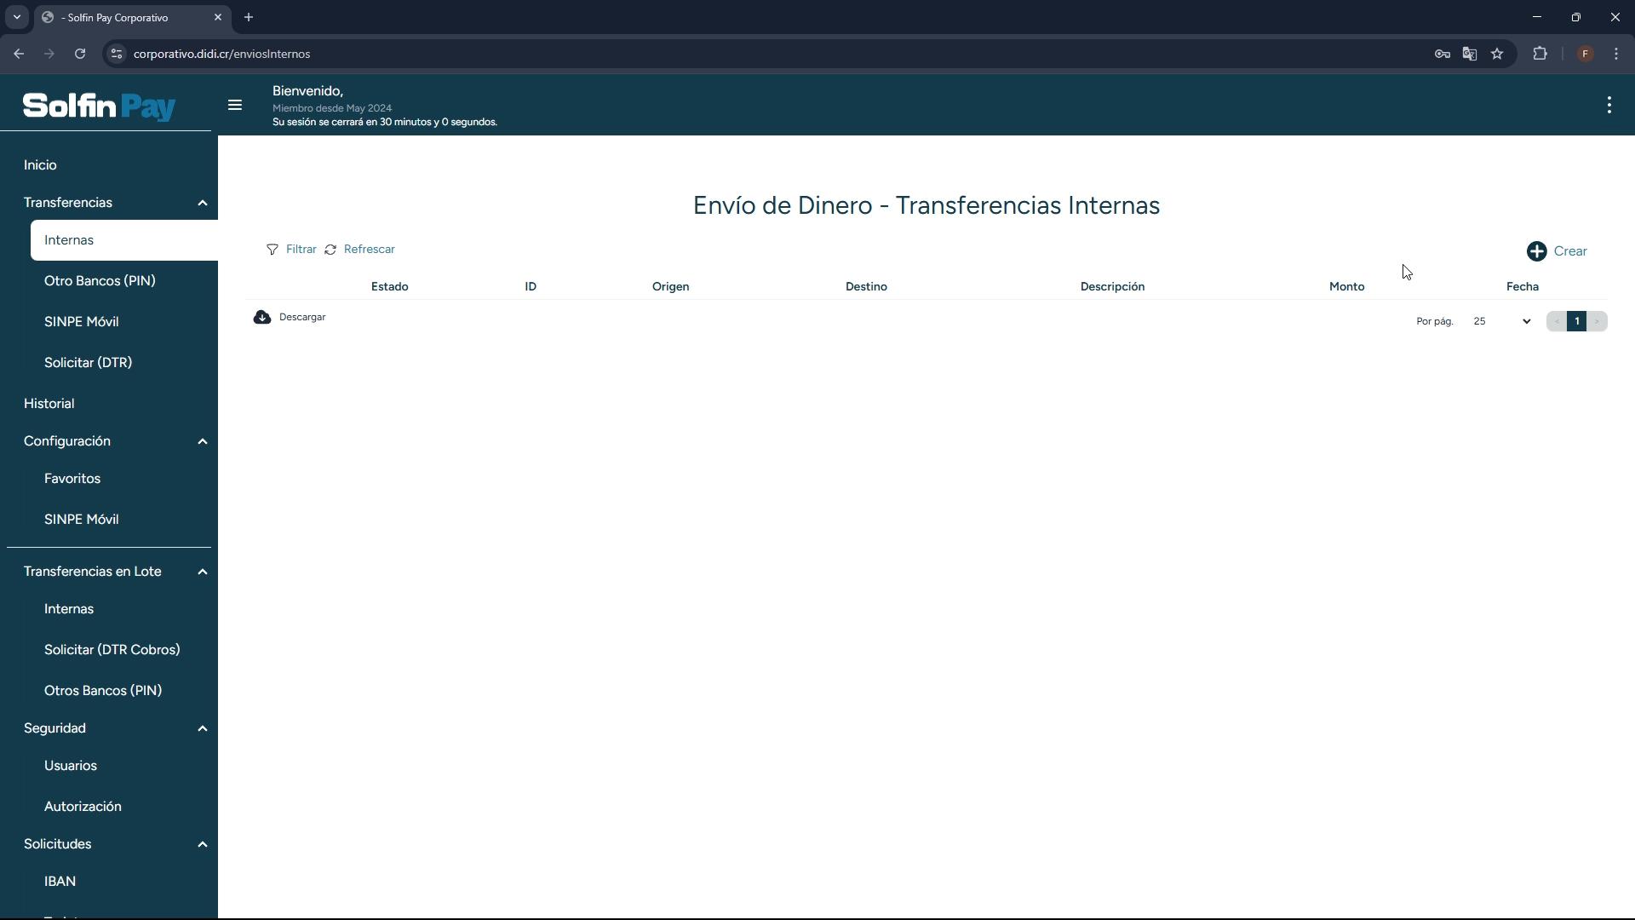This screenshot has height=920, width=1635.
Task: Click the Google Translate icon in address bar
Action: point(1470,54)
